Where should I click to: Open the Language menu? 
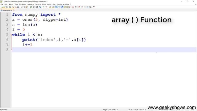30,4
